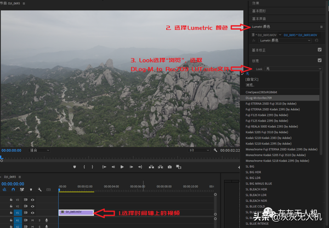
Task: Open the 效果 panel tab
Action: point(256,3)
